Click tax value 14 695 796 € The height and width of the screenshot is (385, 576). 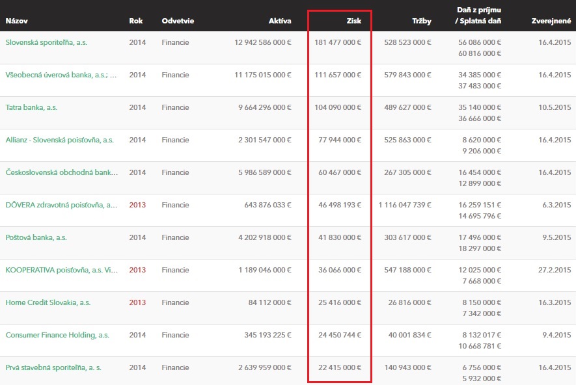pyautogui.click(x=480, y=216)
